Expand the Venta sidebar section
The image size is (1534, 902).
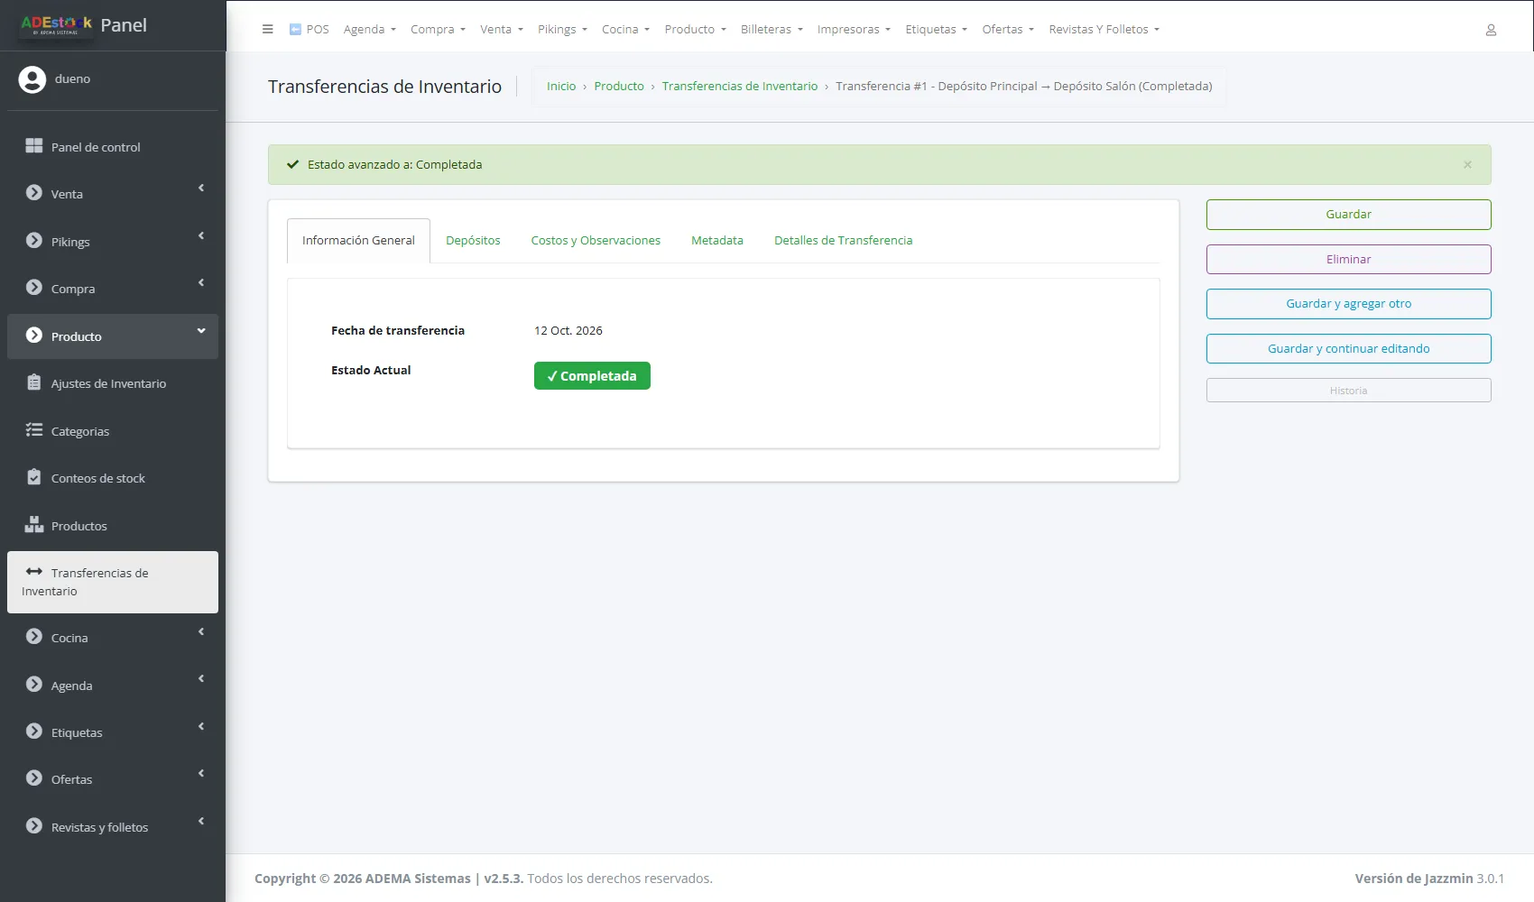[113, 193]
